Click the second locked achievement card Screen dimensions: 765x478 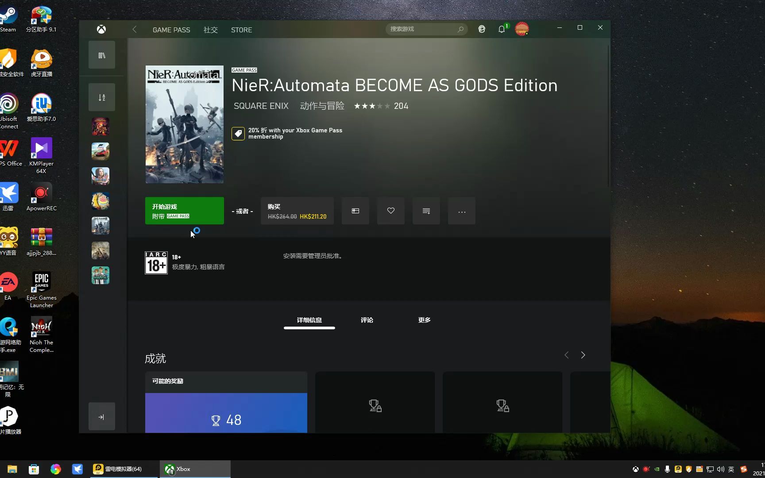[x=502, y=402]
